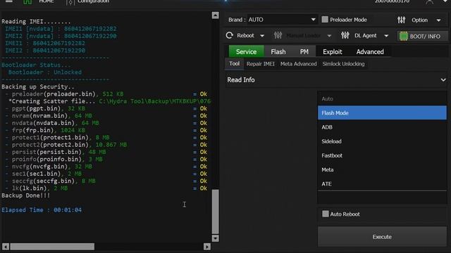Click the green chip icon on BOOT/ INFO
The height and width of the screenshot is (253, 451).
404,36
